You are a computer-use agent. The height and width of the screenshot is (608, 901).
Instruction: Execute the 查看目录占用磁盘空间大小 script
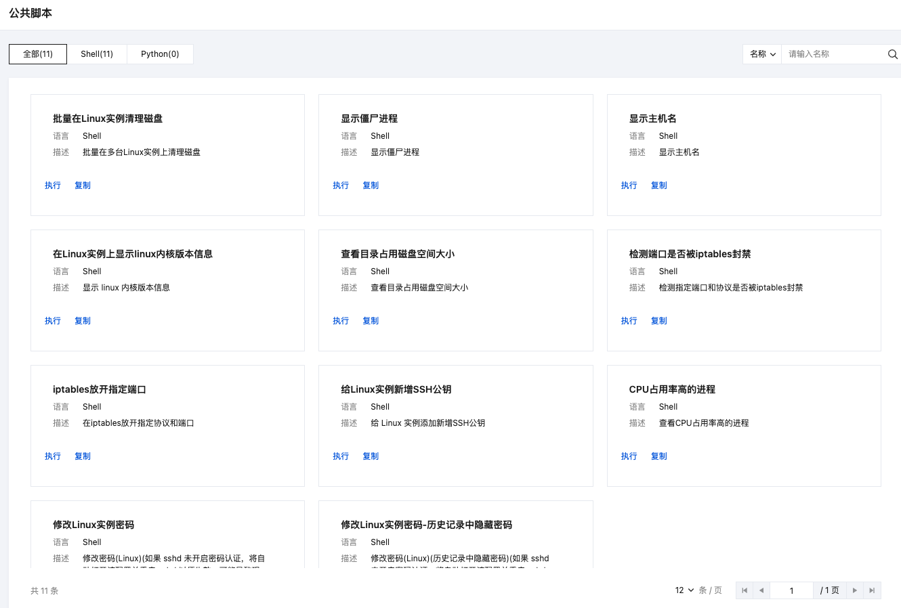(341, 321)
